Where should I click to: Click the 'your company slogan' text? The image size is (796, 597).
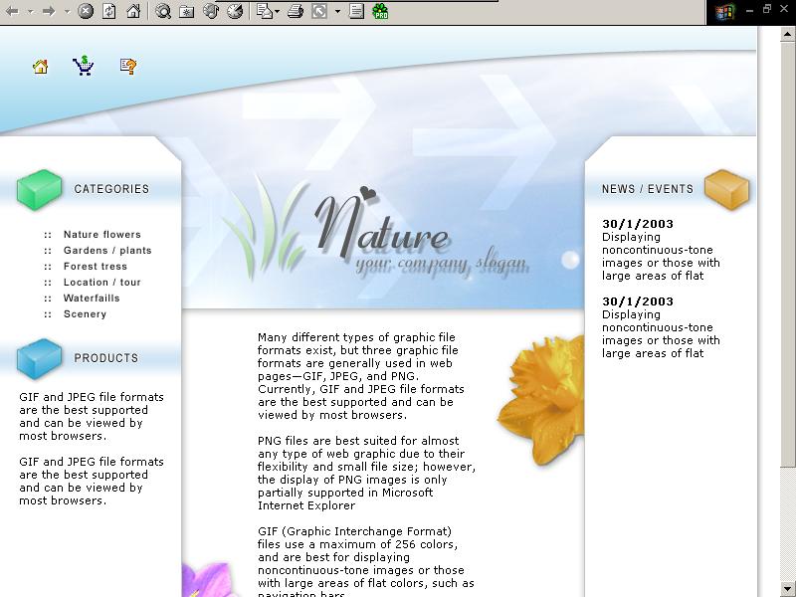(x=441, y=264)
